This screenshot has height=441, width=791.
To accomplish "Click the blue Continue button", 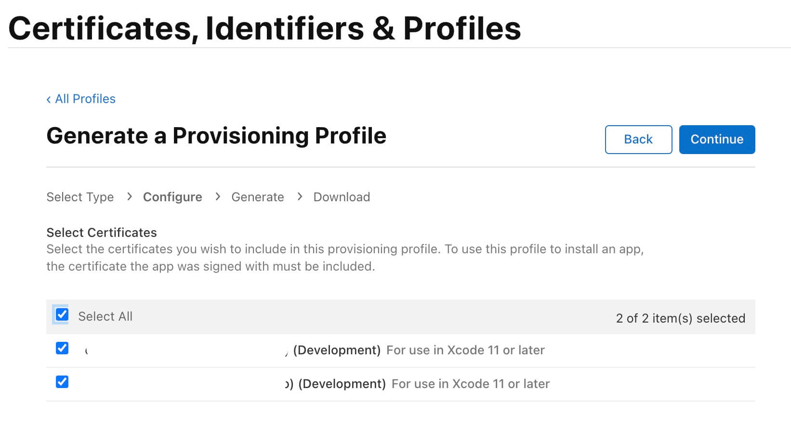I will coord(717,140).
